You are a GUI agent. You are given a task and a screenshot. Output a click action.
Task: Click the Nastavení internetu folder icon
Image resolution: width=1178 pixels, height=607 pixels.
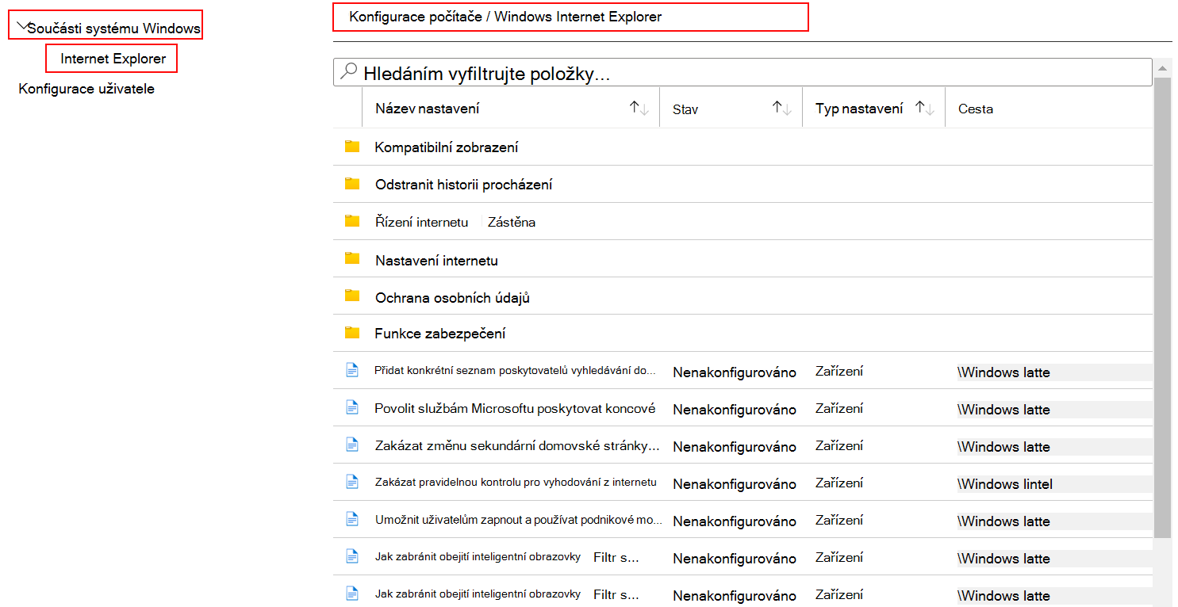click(x=352, y=258)
